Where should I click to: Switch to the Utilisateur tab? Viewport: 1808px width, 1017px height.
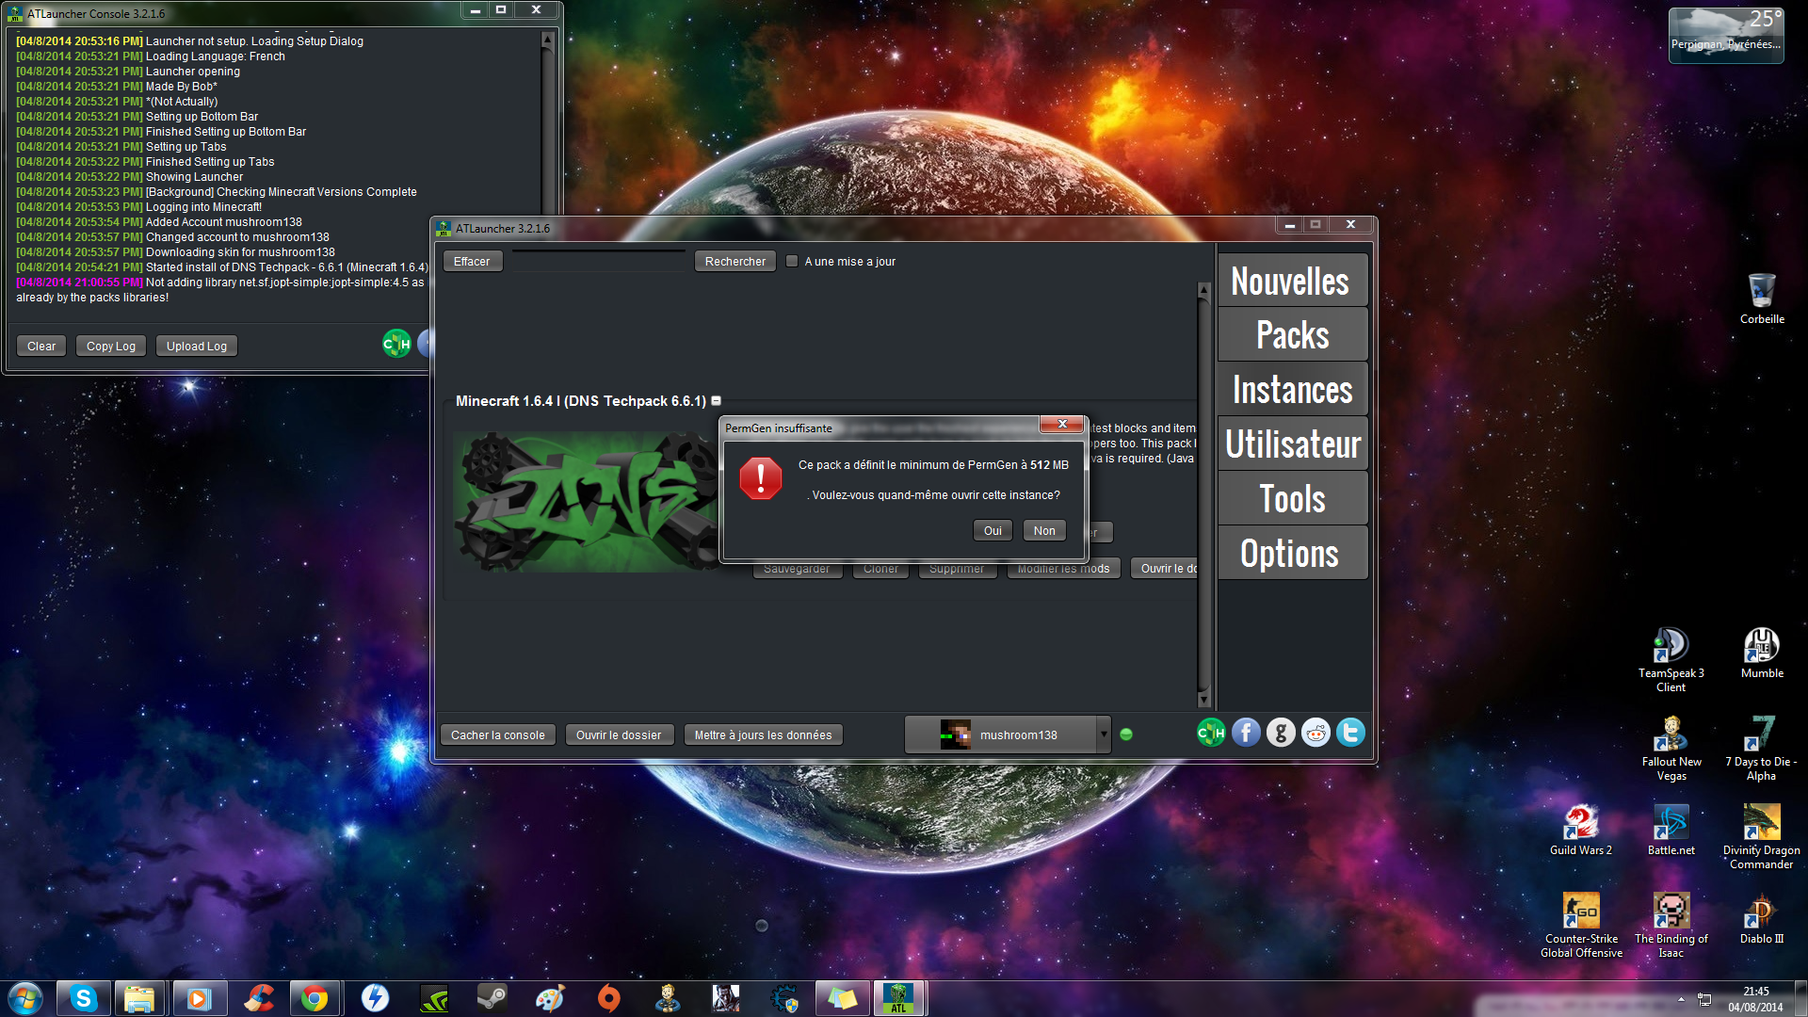[1292, 444]
